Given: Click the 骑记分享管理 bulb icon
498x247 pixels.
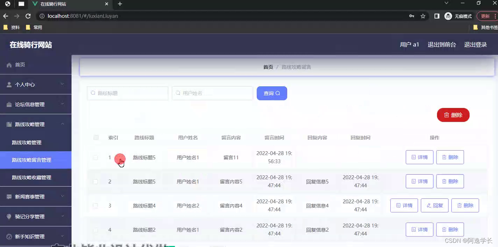Looking at the screenshot, I should tap(9, 217).
